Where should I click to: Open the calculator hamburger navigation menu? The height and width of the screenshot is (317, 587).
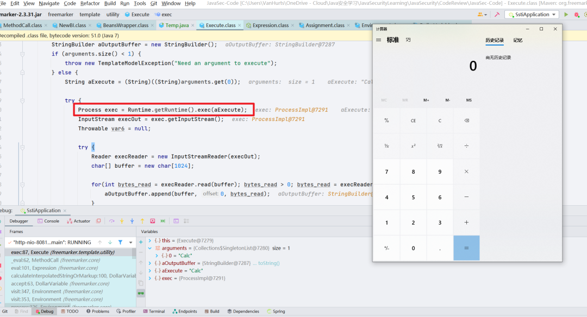point(378,40)
